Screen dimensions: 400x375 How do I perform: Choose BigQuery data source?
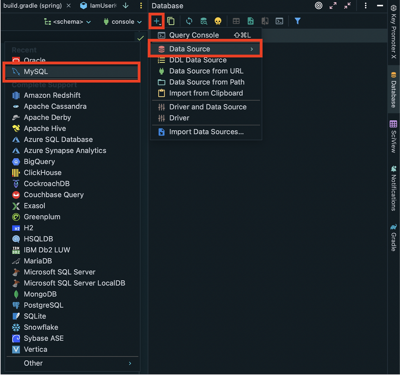click(72, 162)
